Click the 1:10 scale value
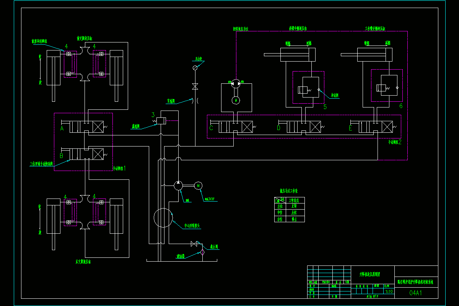 tap(389, 291)
